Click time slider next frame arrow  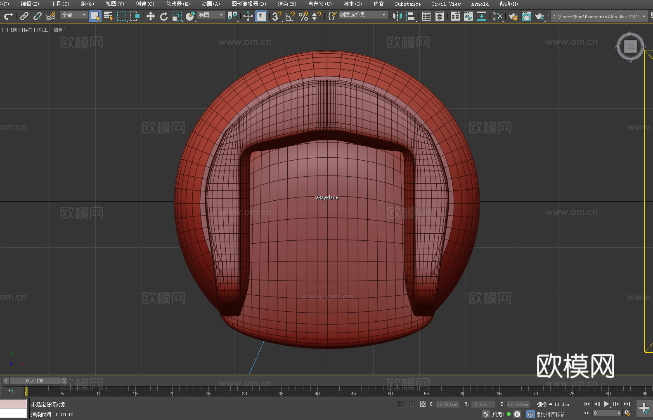(x=64, y=381)
